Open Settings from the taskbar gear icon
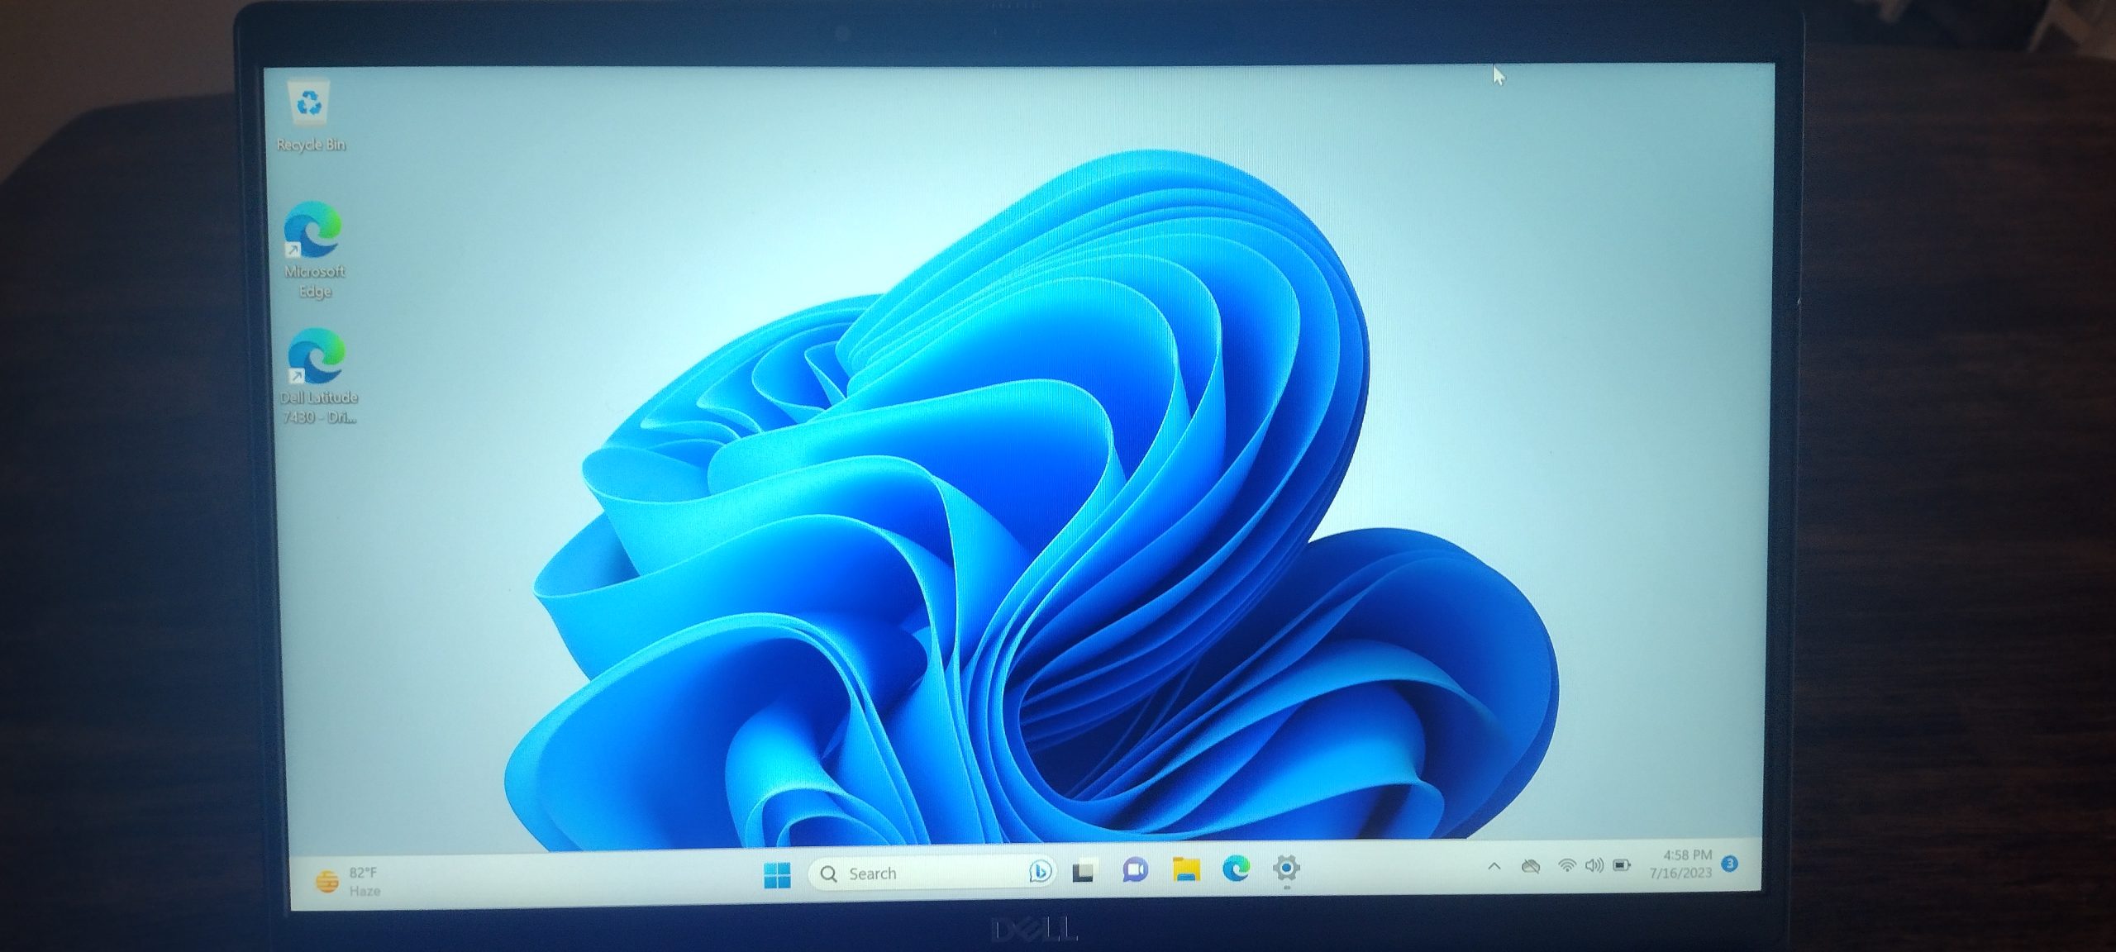This screenshot has height=952, width=2116. click(1286, 868)
